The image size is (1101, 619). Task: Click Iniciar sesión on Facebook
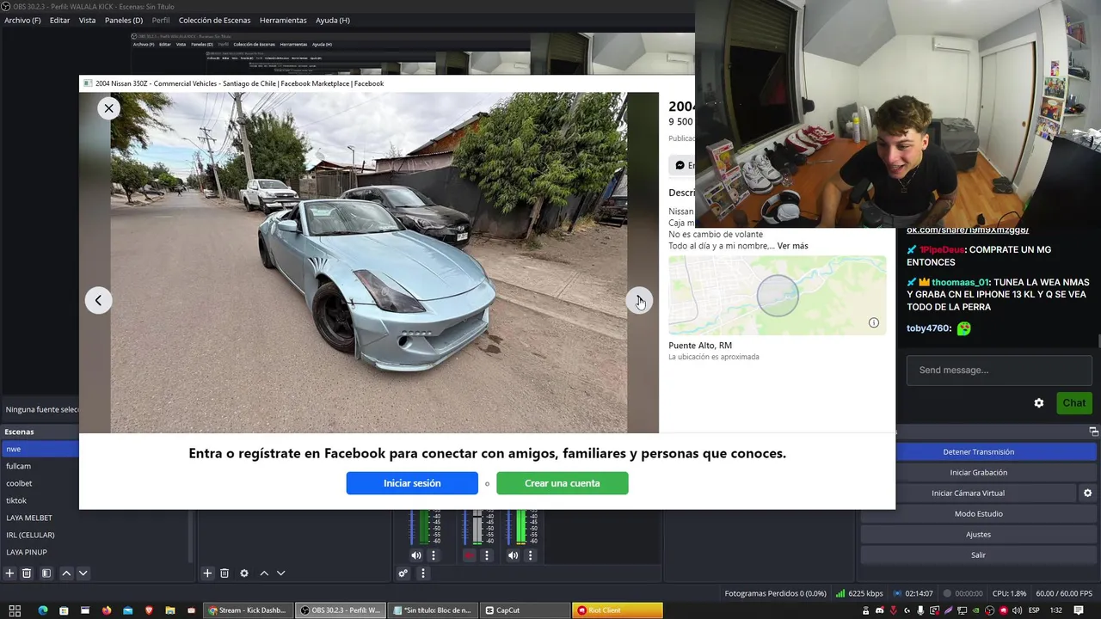pyautogui.click(x=412, y=483)
